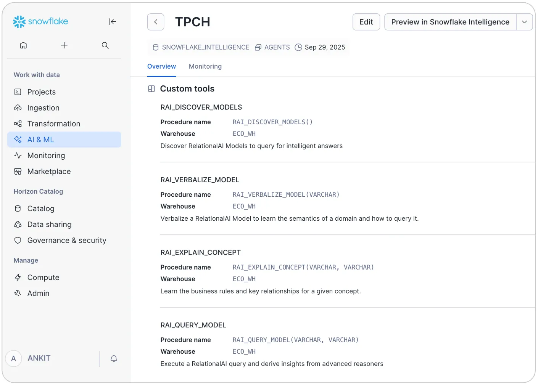Open notifications bell icon
The image size is (538, 385).
[x=114, y=359]
